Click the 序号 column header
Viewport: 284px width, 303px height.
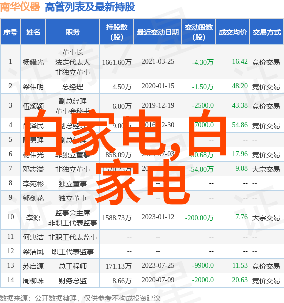[10, 32]
